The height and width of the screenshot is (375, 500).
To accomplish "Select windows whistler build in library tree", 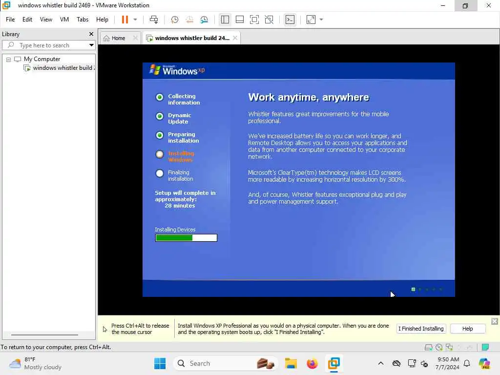I will point(59,68).
